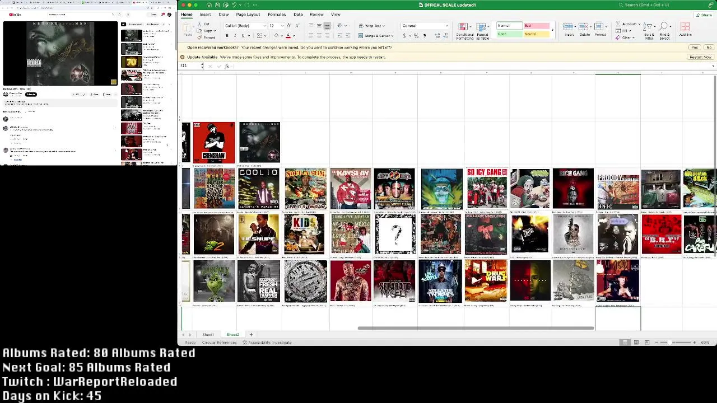
Task: Switch to the Data ribbon tab
Action: pyautogui.click(x=298, y=15)
